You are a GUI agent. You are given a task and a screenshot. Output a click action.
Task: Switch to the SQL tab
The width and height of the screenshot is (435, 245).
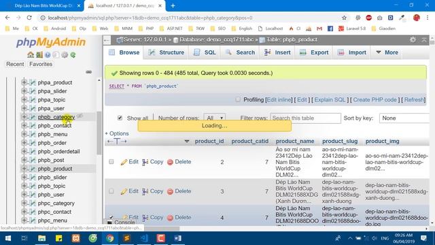click(x=205, y=52)
